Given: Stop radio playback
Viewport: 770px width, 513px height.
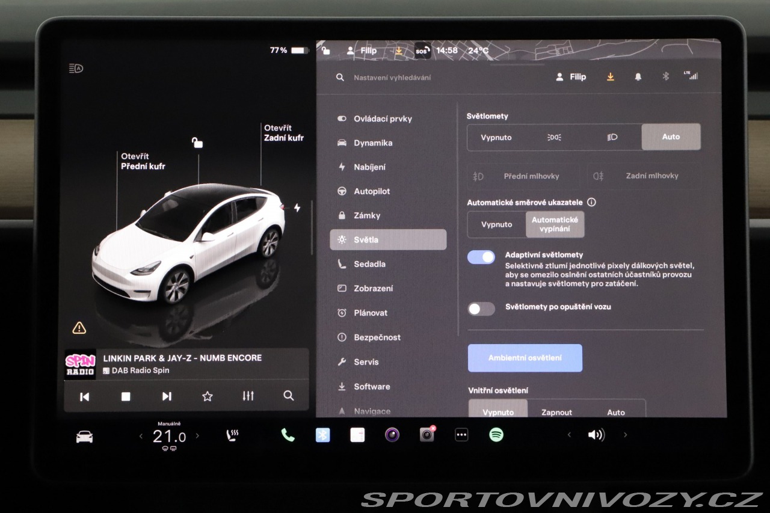Looking at the screenshot, I should (126, 396).
